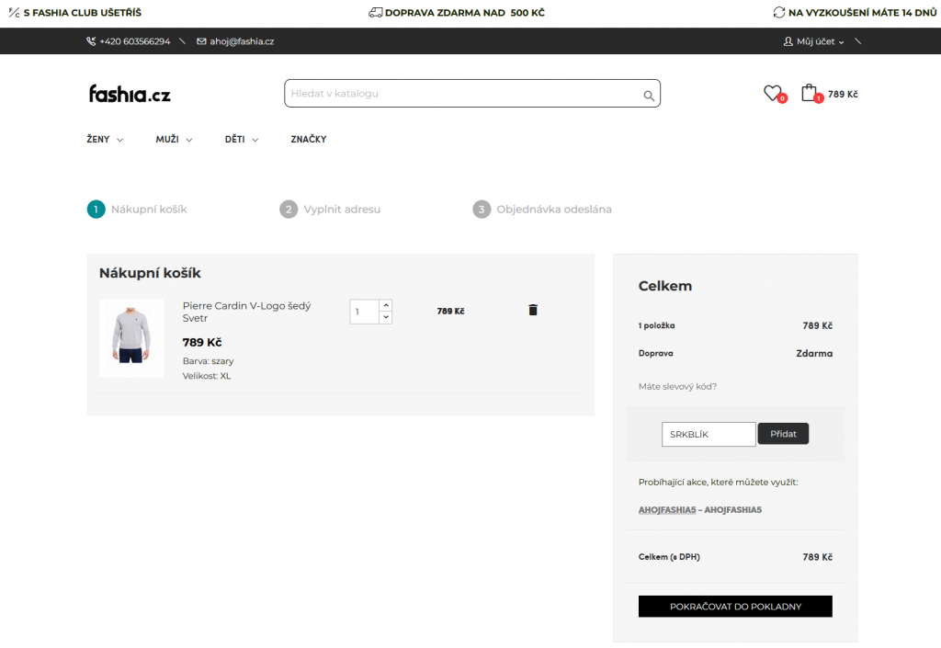The image size is (941, 648).
Task: Select step 3 Objednávka odeslána
Action: coord(542,210)
